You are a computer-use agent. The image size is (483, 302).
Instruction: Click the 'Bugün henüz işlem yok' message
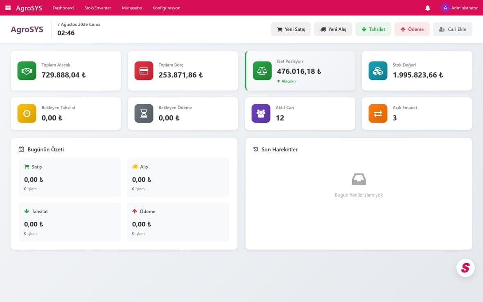(359, 195)
